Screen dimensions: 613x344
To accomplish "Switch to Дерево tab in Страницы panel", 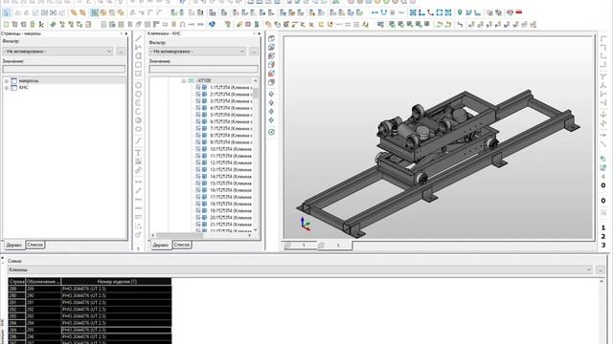I will pyautogui.click(x=14, y=245).
